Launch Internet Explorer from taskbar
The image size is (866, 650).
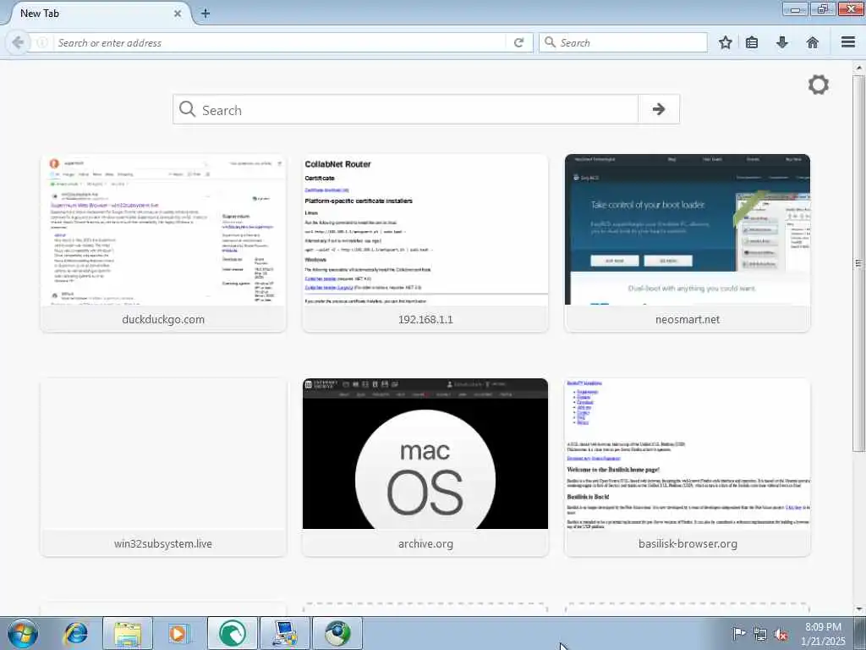pos(75,633)
